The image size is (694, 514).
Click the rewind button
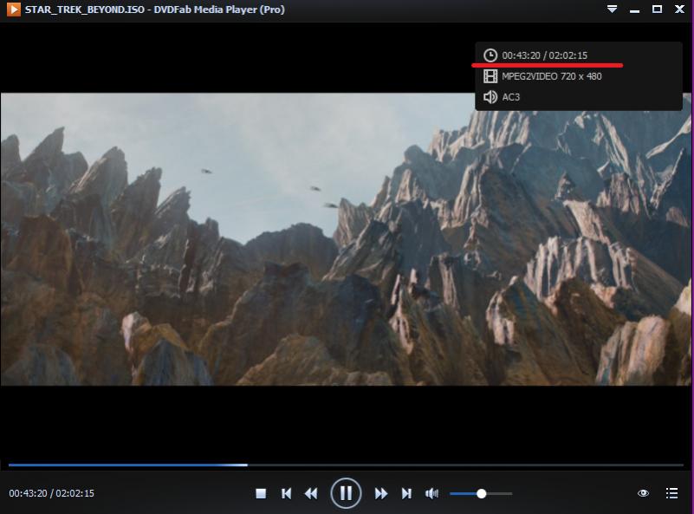(x=311, y=493)
